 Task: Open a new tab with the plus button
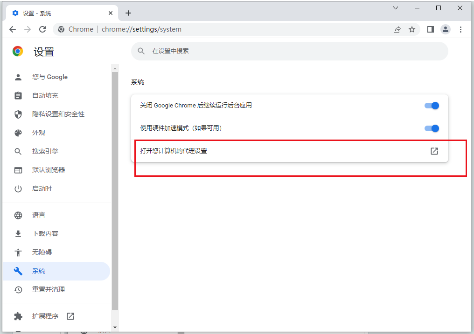point(128,13)
